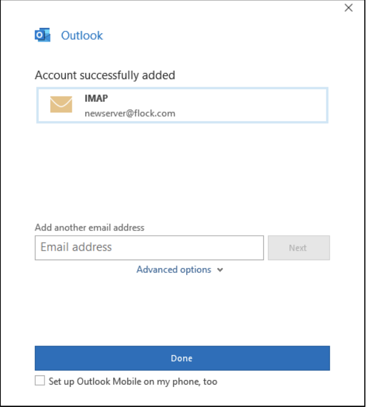Click the Account successfully added heading
Image resolution: width=367 pixels, height=407 pixels.
tap(105, 75)
